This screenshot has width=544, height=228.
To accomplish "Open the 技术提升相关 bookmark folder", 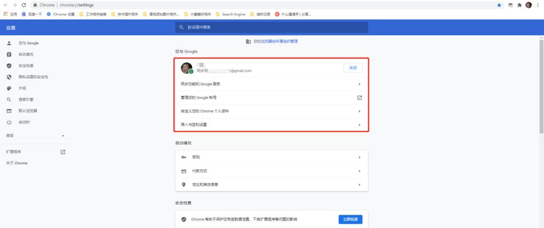I will point(125,14).
